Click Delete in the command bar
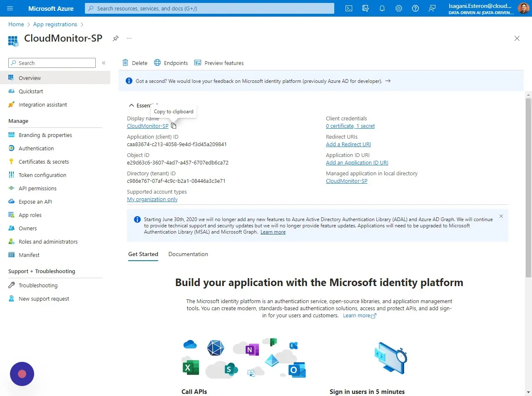532x396 pixels. 135,63
